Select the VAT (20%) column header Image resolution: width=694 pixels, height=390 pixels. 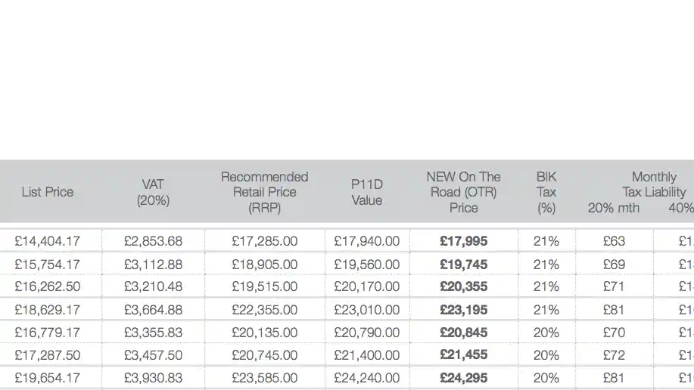153,192
